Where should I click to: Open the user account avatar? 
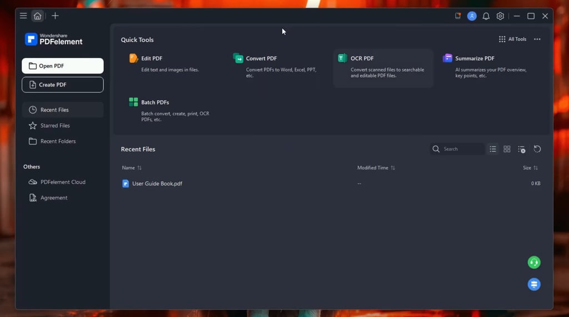point(472,16)
